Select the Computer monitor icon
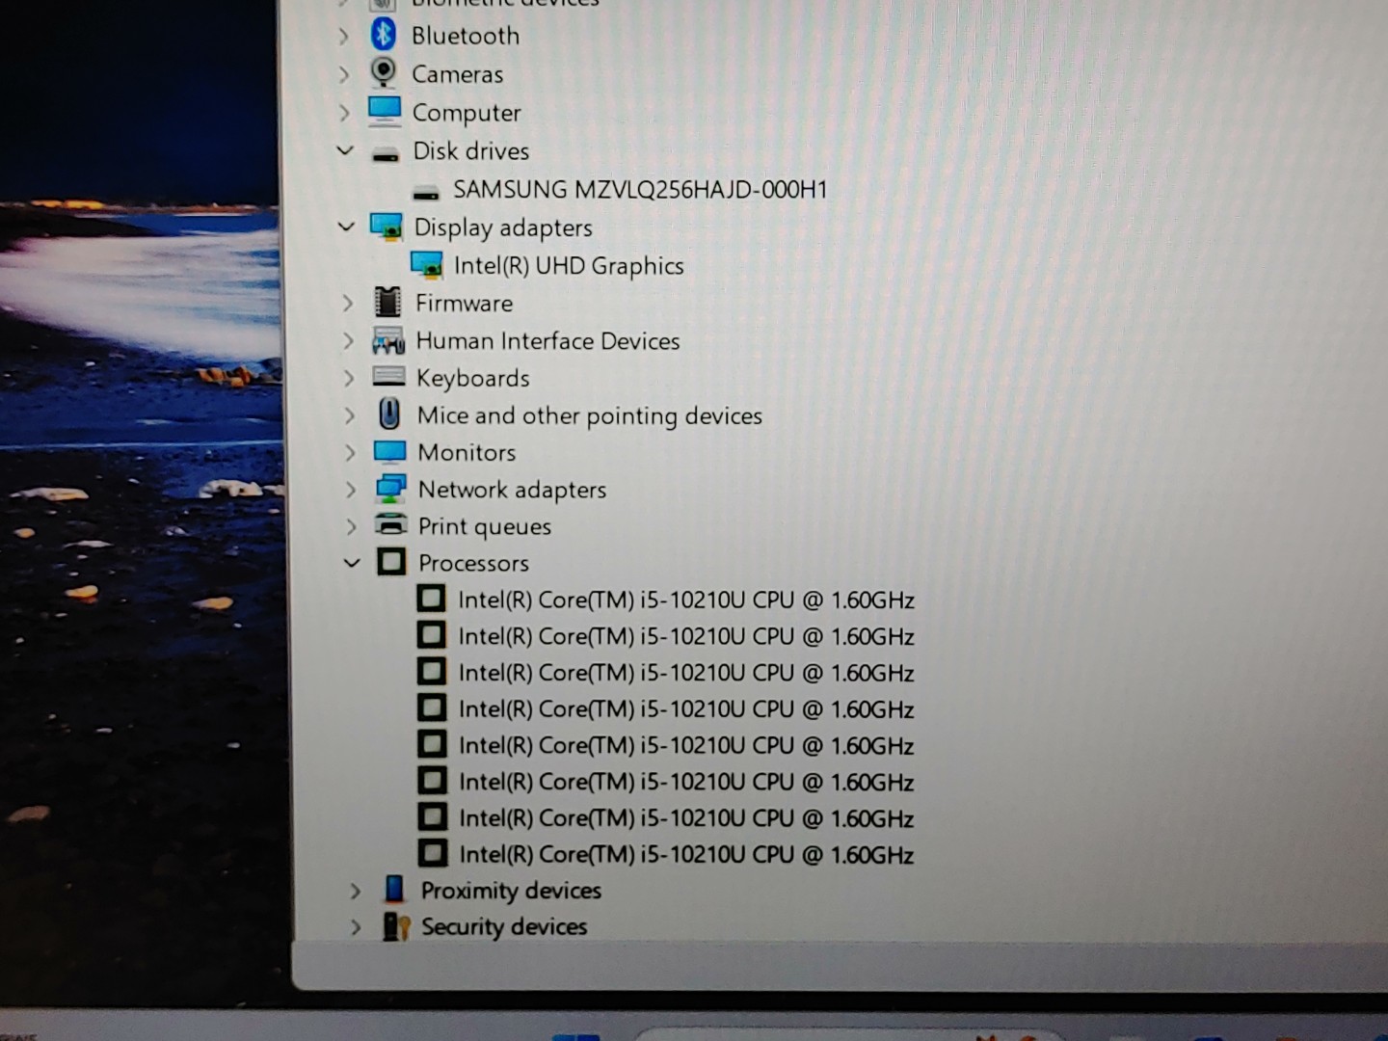 [385, 112]
